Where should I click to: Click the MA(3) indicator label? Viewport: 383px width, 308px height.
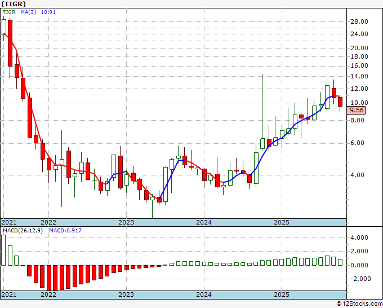click(x=28, y=12)
